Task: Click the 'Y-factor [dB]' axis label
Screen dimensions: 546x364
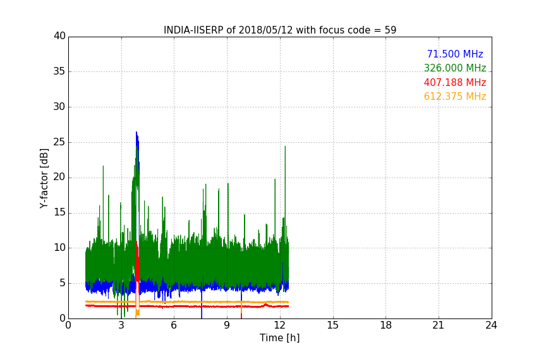Action: tap(44, 178)
